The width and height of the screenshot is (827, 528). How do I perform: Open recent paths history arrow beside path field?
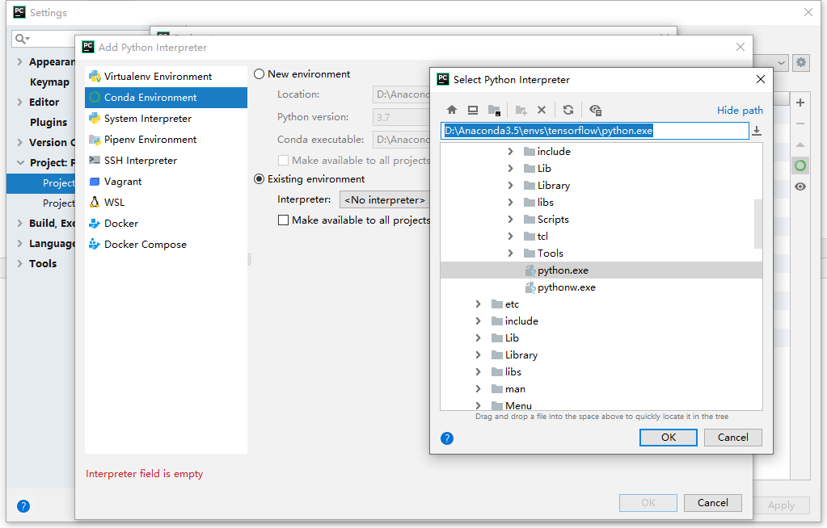coord(757,131)
